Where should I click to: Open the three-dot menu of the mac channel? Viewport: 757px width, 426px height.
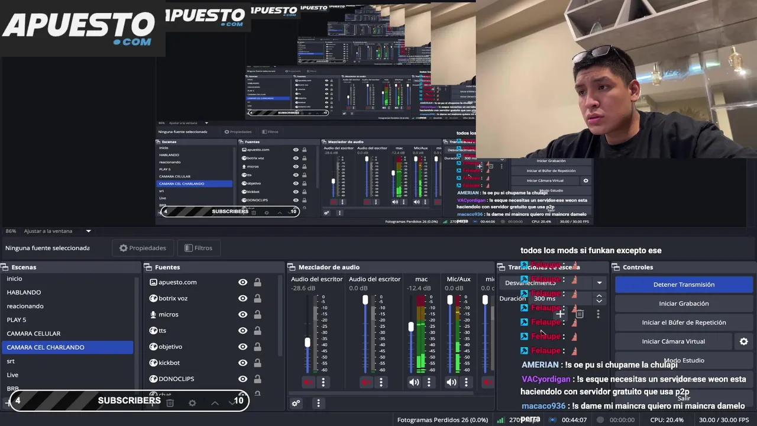coord(429,382)
